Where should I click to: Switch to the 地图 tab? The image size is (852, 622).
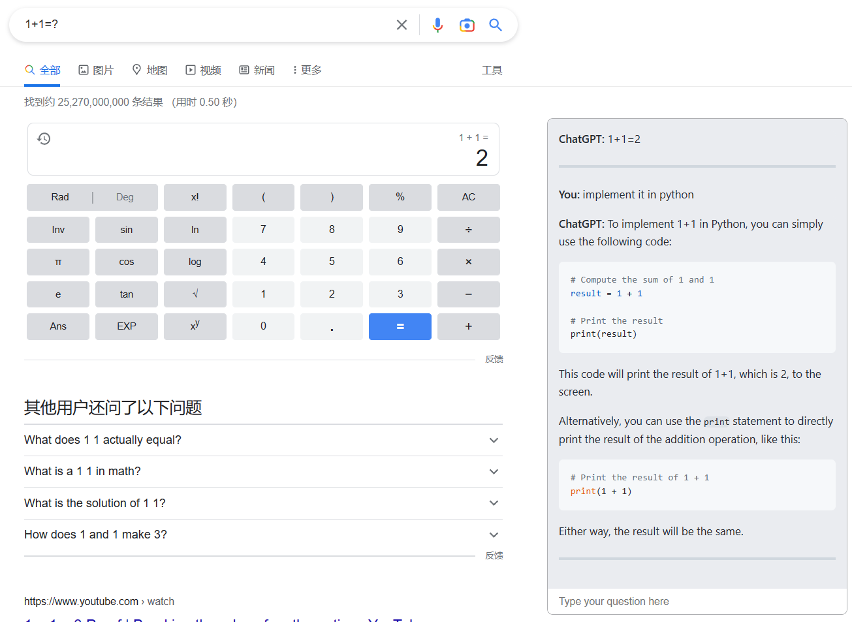coord(150,70)
